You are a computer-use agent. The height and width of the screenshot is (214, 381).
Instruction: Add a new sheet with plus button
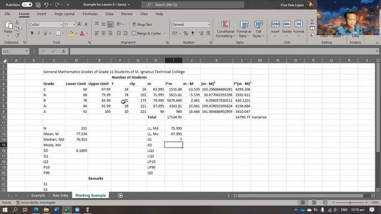120,196
